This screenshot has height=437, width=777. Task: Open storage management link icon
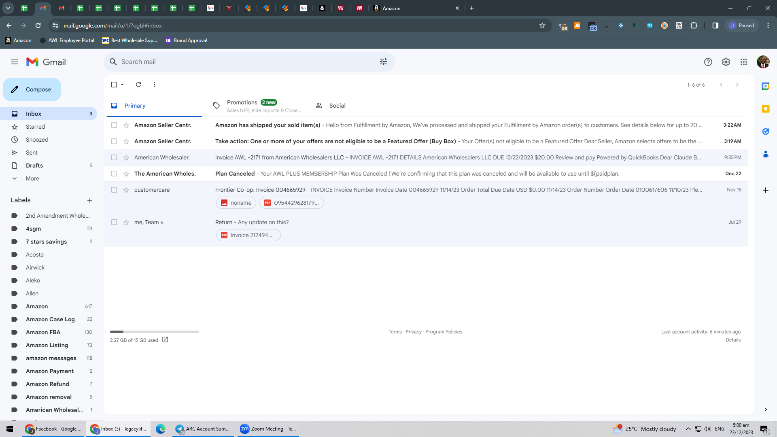[165, 340]
